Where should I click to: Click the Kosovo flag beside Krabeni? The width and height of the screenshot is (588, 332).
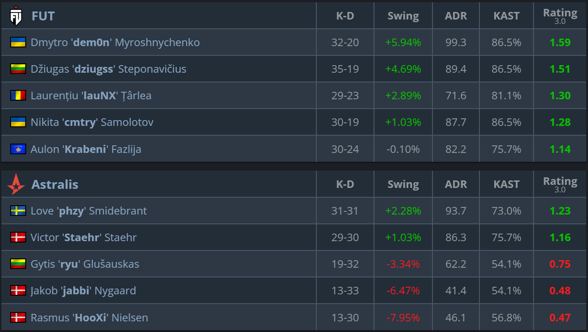point(18,149)
